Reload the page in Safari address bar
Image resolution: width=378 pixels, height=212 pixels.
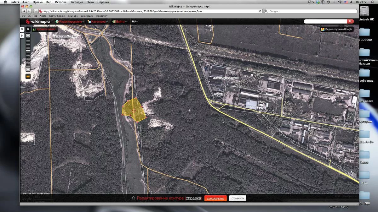260,11
